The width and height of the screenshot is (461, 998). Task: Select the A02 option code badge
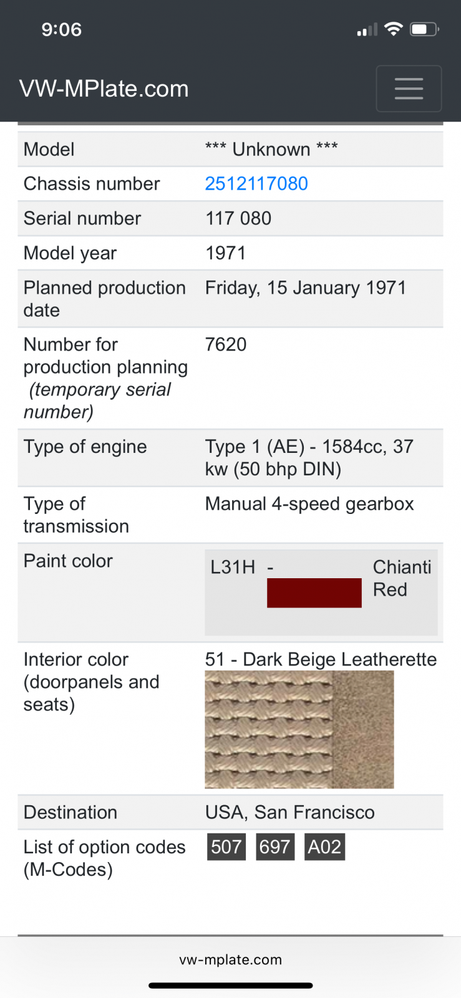(x=324, y=846)
